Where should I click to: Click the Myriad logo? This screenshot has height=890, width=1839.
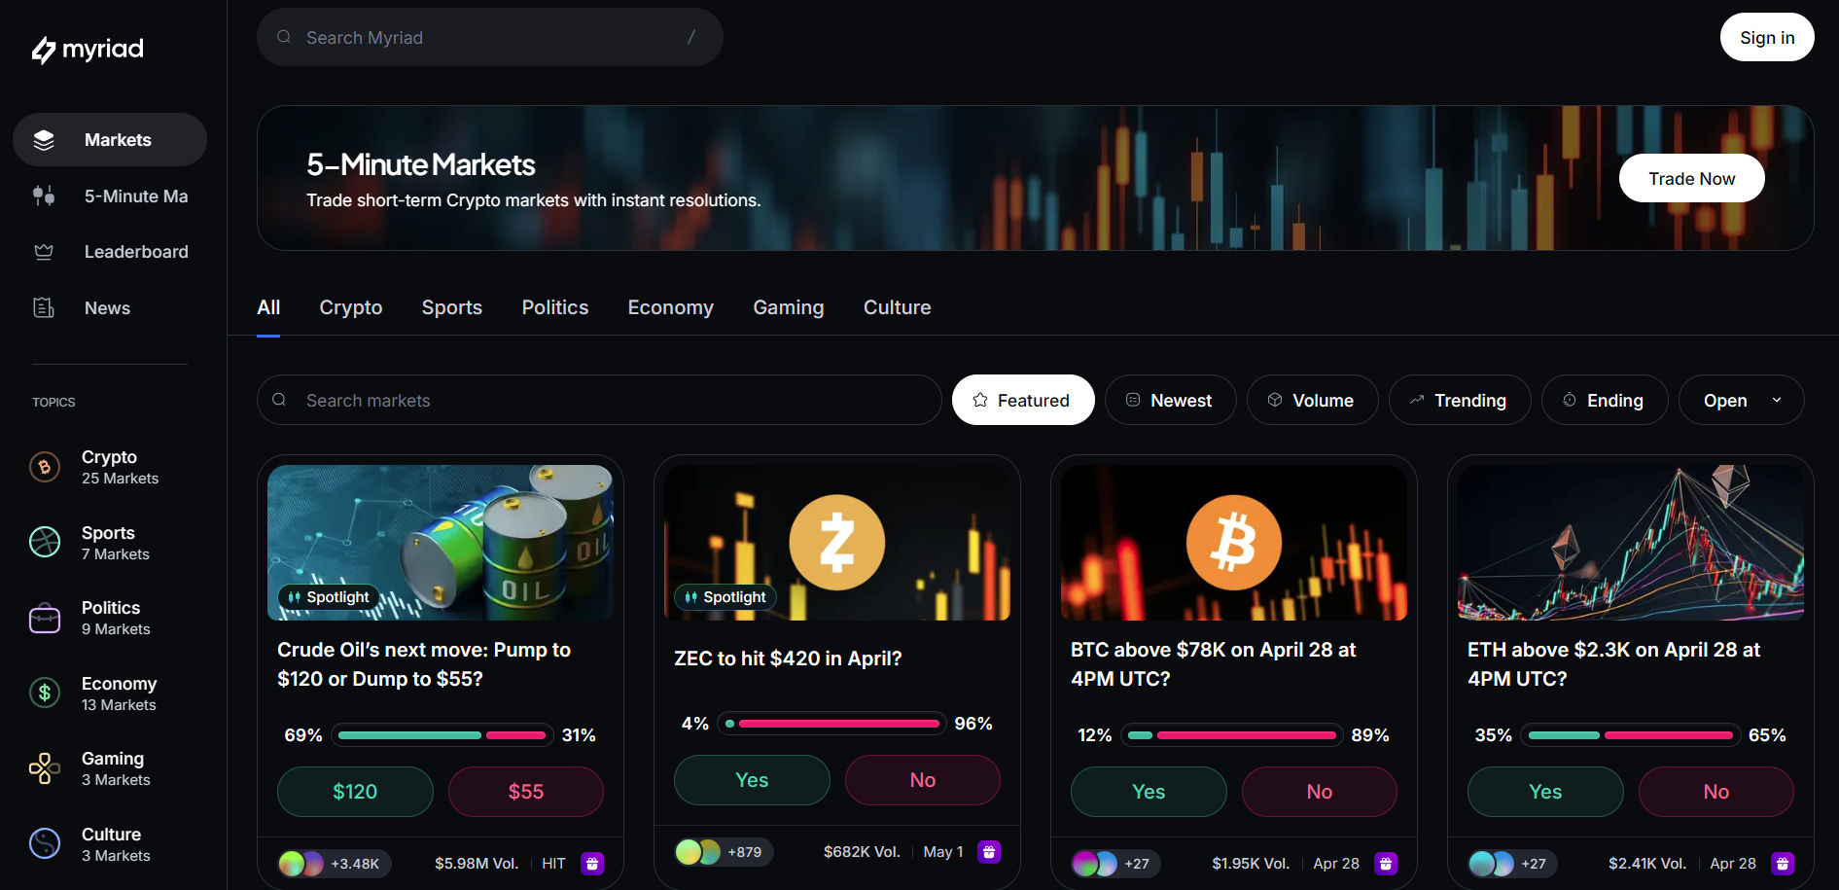(x=87, y=49)
